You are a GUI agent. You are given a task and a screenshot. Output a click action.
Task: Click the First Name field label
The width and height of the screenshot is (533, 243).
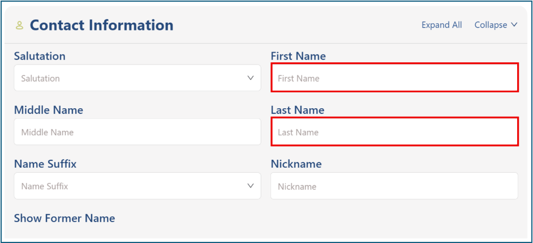[298, 56]
